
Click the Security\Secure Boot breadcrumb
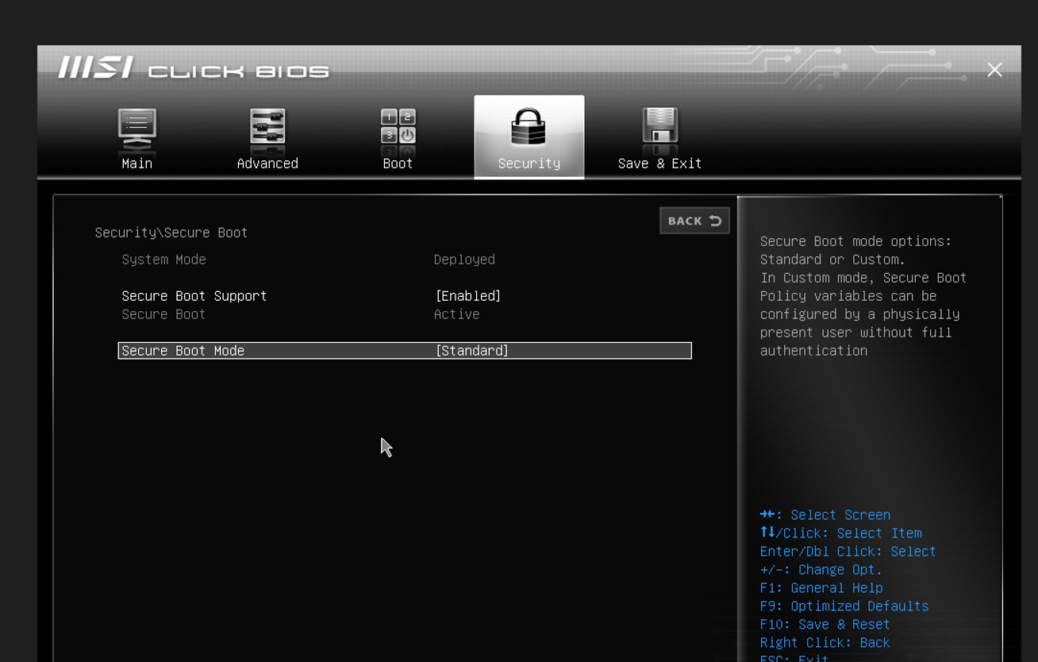(x=171, y=233)
